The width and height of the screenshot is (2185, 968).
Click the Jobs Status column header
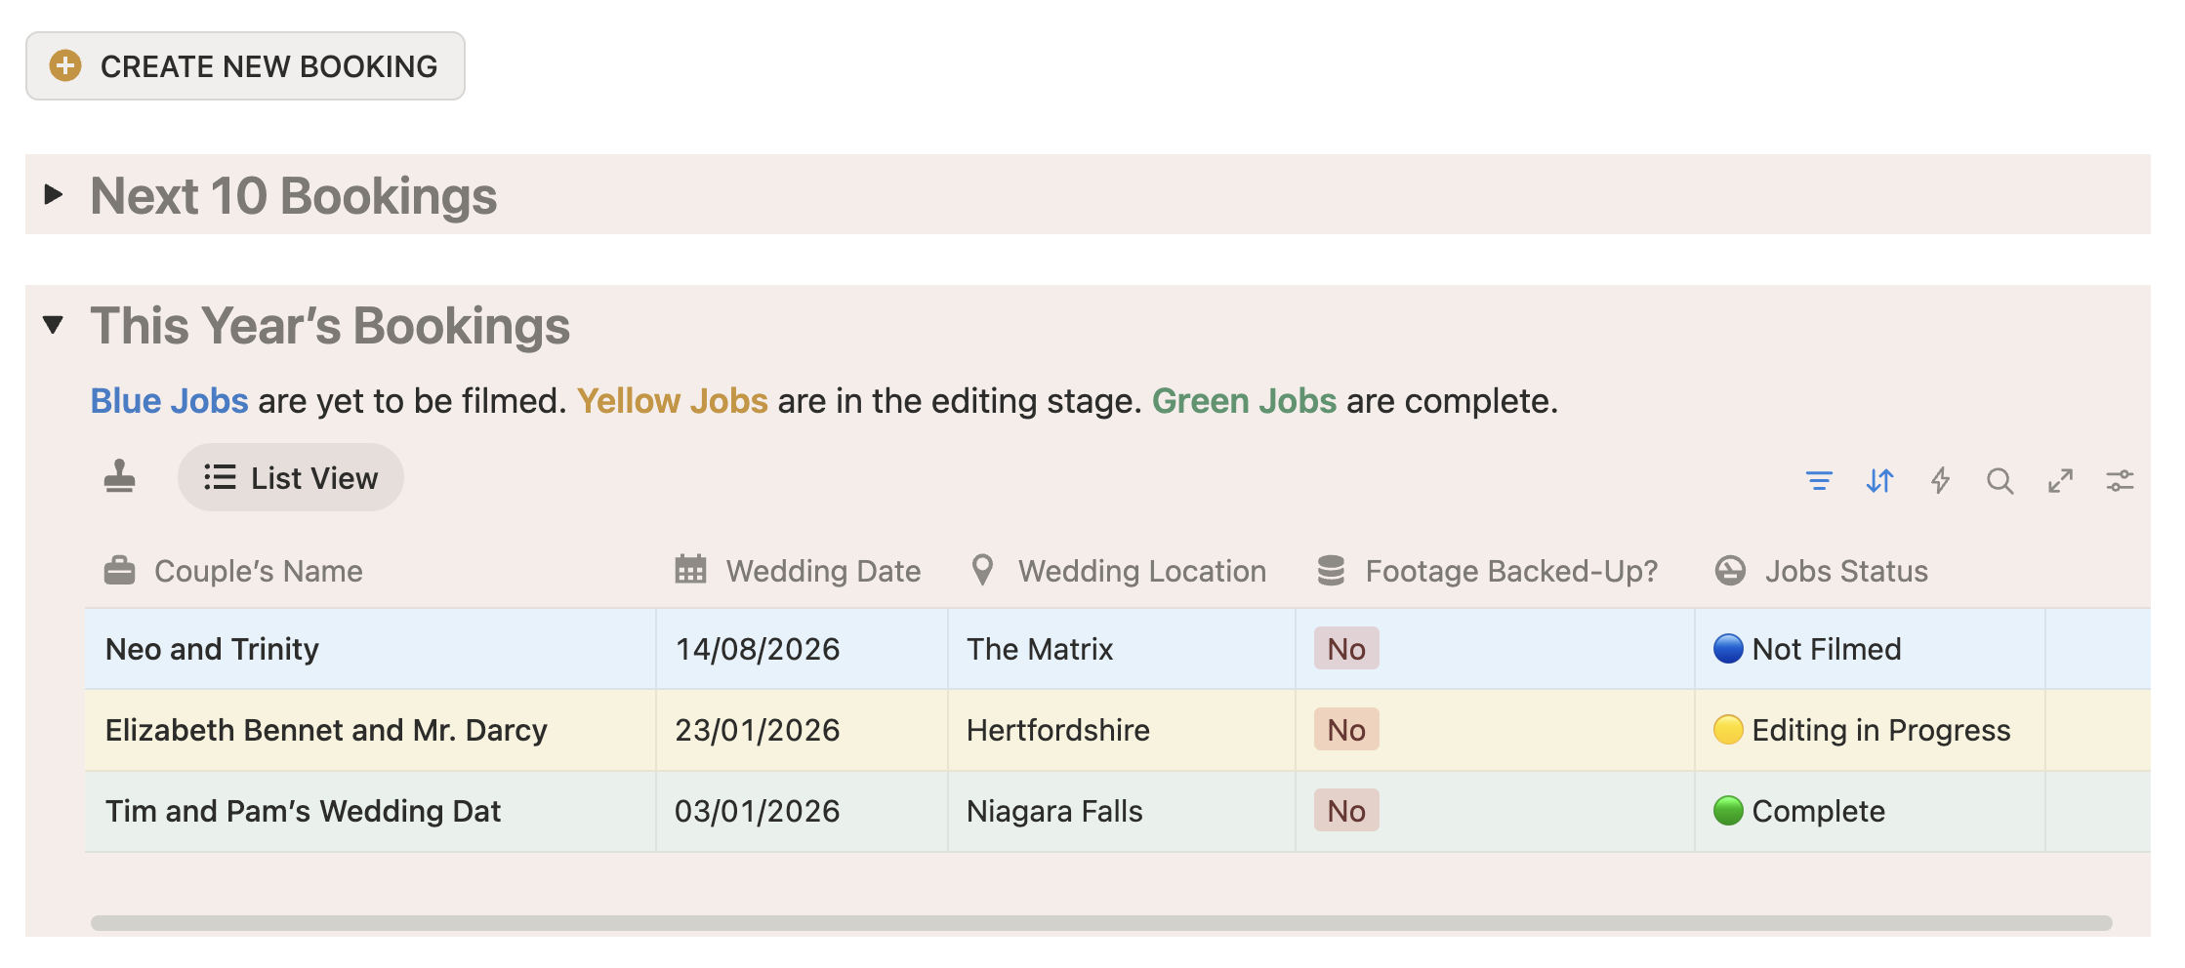[x=1845, y=571]
